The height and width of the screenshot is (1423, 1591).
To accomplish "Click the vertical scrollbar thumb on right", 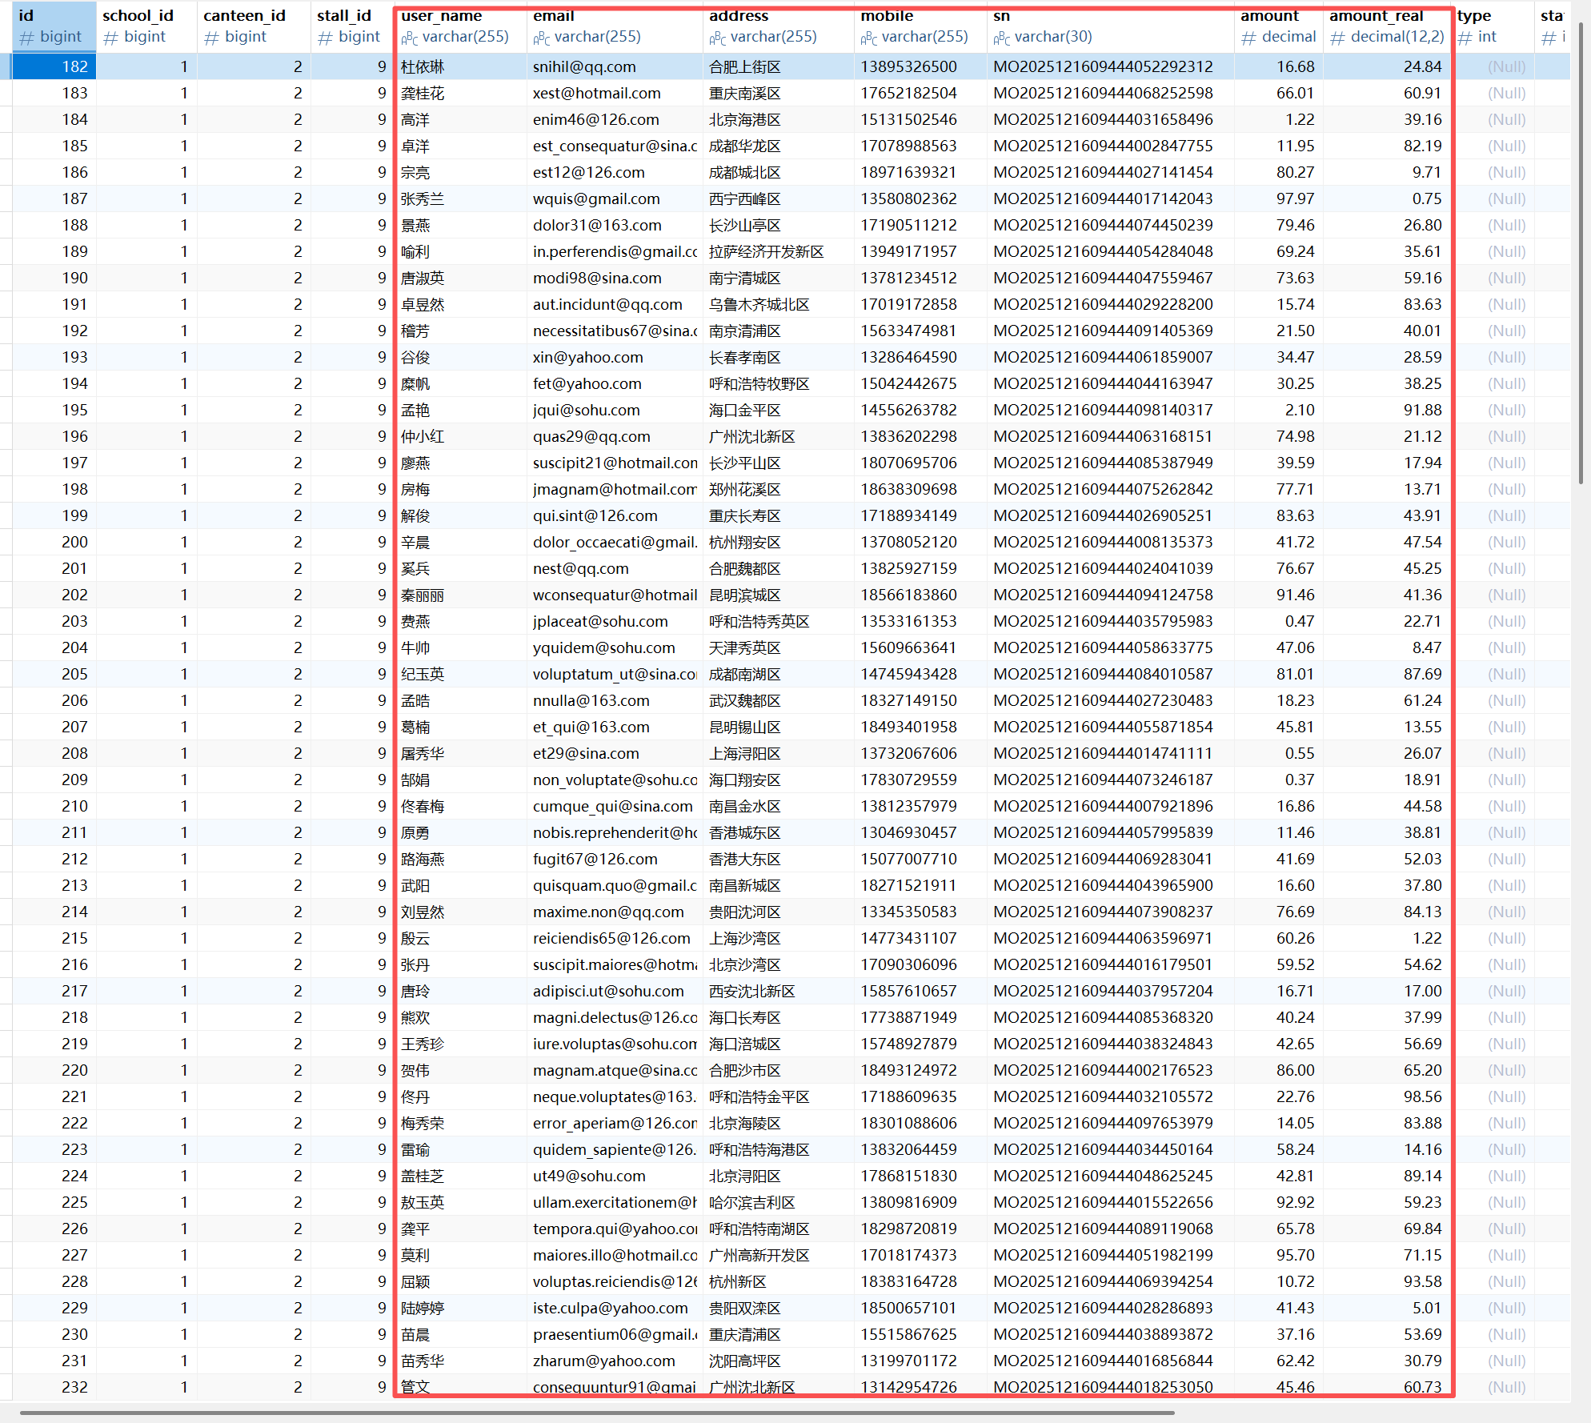I will click(x=1581, y=252).
